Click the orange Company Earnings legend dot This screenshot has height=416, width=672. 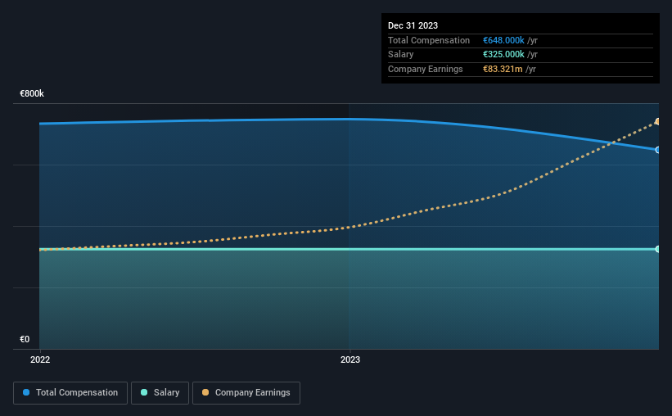(205, 392)
